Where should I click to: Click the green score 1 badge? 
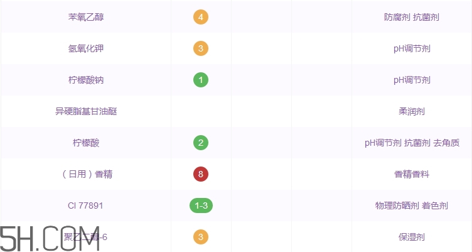click(x=201, y=80)
